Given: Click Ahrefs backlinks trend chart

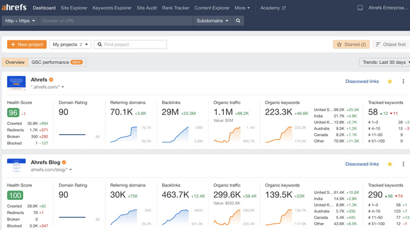Looking at the screenshot, I should coord(175,134).
